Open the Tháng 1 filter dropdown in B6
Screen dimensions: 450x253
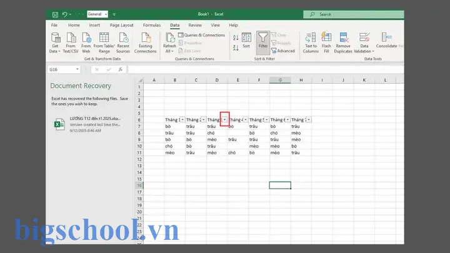click(182, 119)
